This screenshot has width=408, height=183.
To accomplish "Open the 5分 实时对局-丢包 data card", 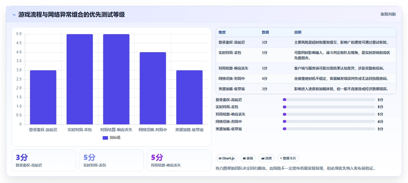I will pyautogui.click(x=111, y=160).
